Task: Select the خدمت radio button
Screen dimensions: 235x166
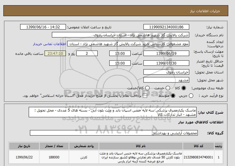Action: (168, 88)
